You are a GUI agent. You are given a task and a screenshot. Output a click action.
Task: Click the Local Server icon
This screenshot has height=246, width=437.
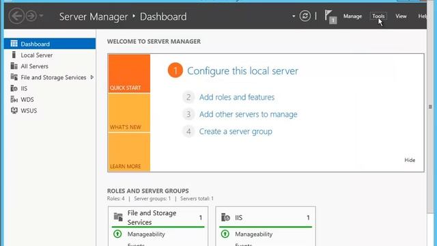pos(14,55)
